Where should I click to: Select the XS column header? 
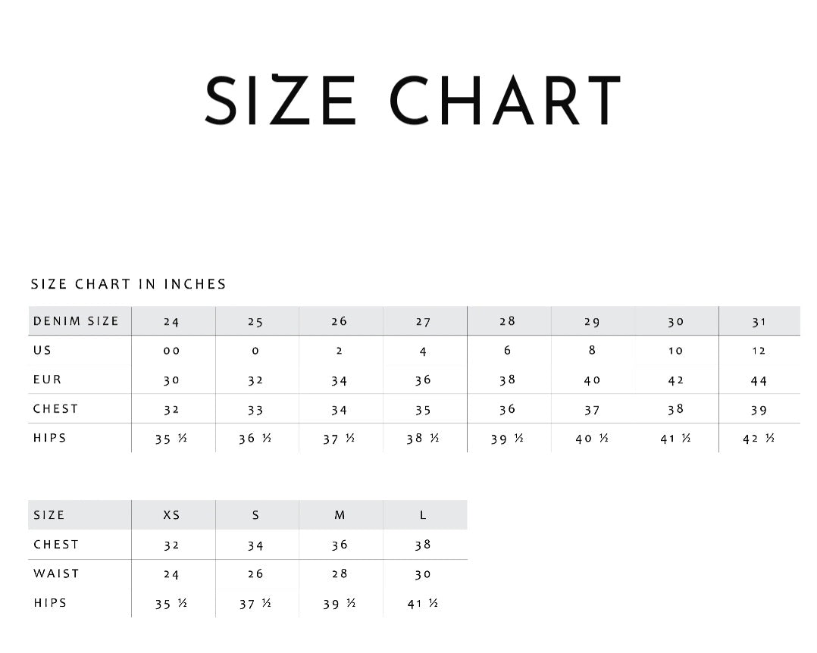172,515
